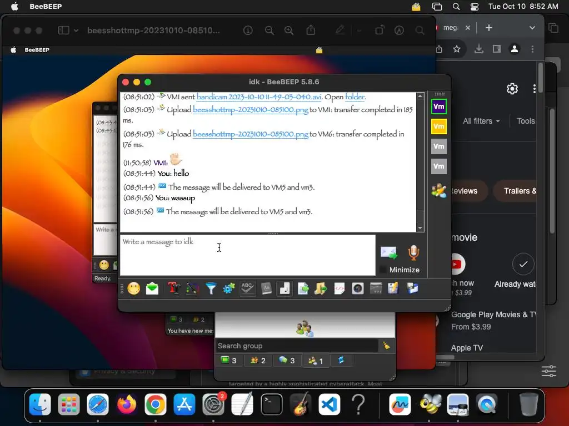Click the chat scrollbar down arrow
569x426 pixels.
tap(420, 228)
